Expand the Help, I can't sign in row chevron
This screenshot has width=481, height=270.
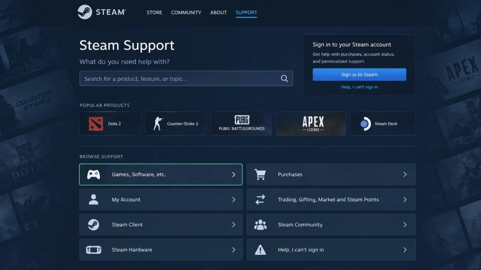405,250
